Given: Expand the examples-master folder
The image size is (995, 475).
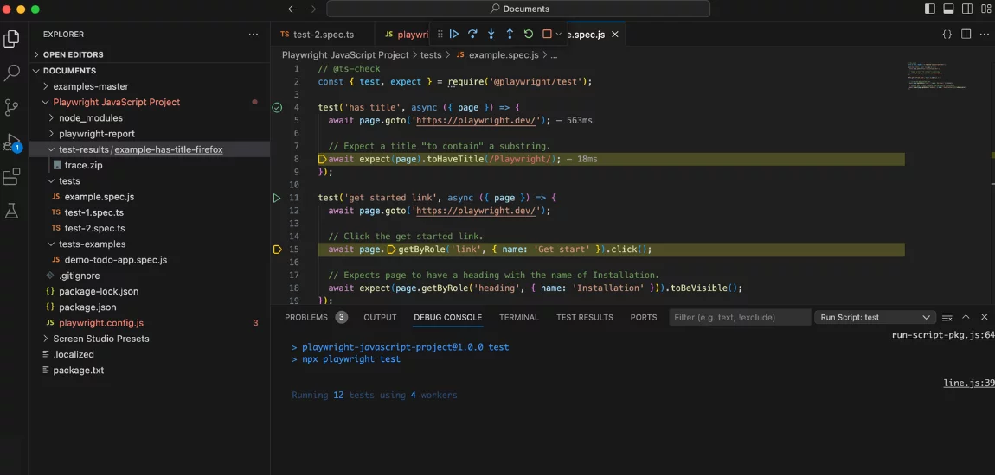Looking at the screenshot, I should (90, 86).
